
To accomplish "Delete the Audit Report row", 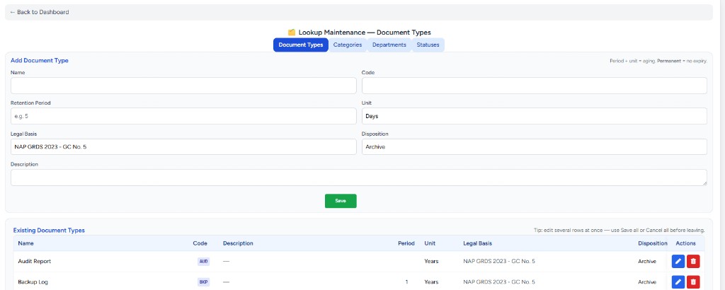I will [x=693, y=262].
